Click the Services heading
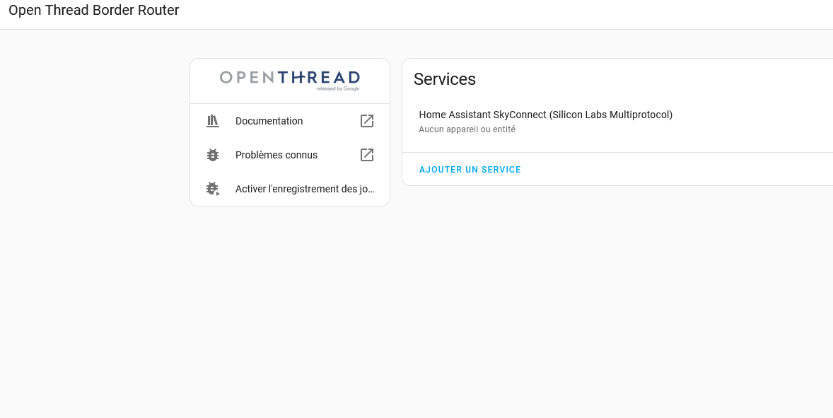This screenshot has height=418, width=833. click(x=445, y=79)
